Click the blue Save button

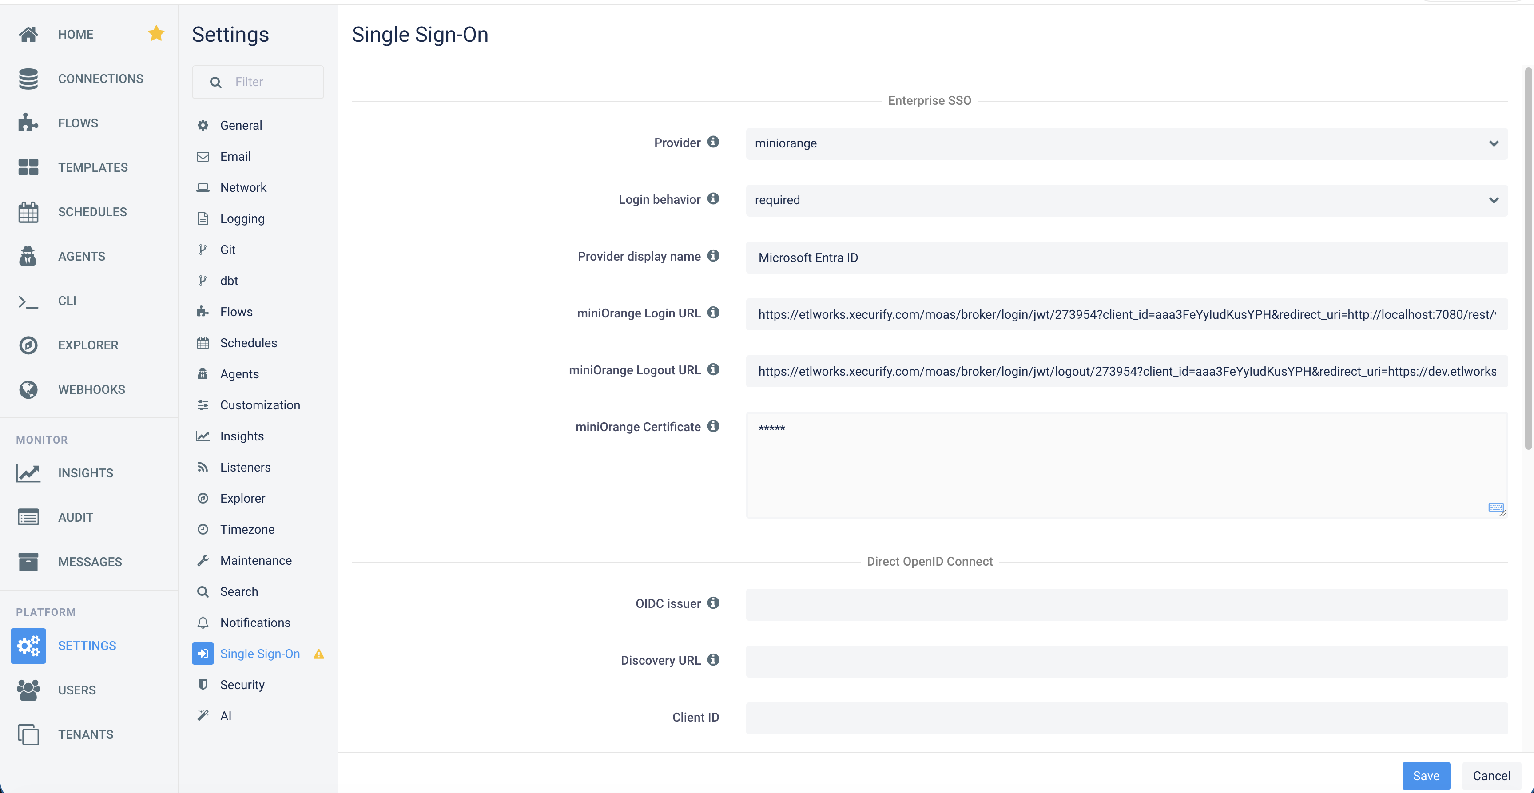1426,776
